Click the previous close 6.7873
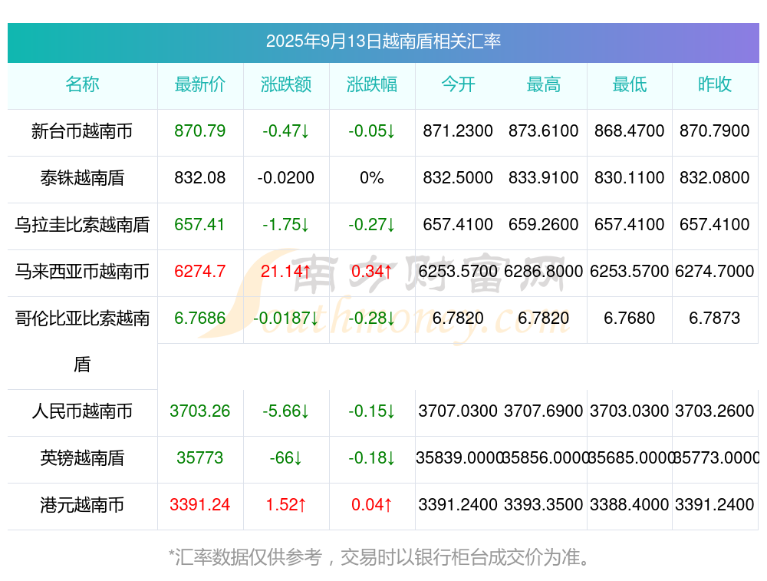The image size is (767, 581). 715,319
